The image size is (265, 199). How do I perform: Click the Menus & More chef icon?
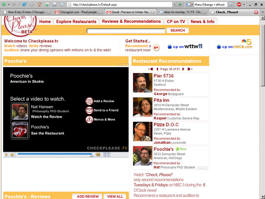point(89,119)
